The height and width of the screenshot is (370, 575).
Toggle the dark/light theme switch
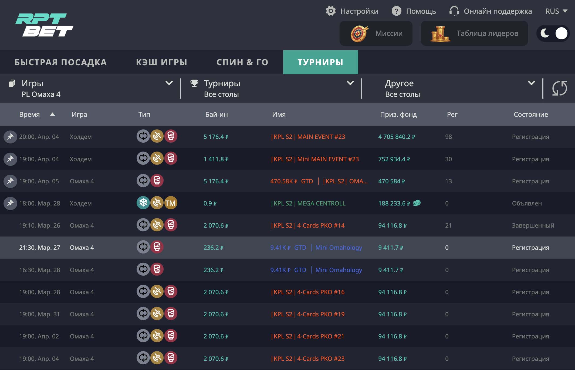coord(553,33)
